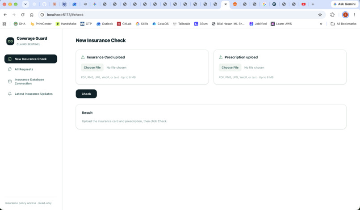Open the DHA bookmark

[20, 24]
